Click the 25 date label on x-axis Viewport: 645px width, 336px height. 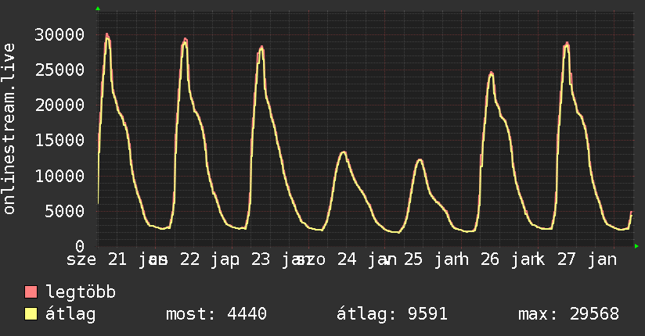413,259
